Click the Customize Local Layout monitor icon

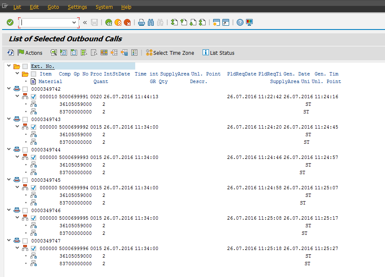pyautogui.click(x=249, y=23)
